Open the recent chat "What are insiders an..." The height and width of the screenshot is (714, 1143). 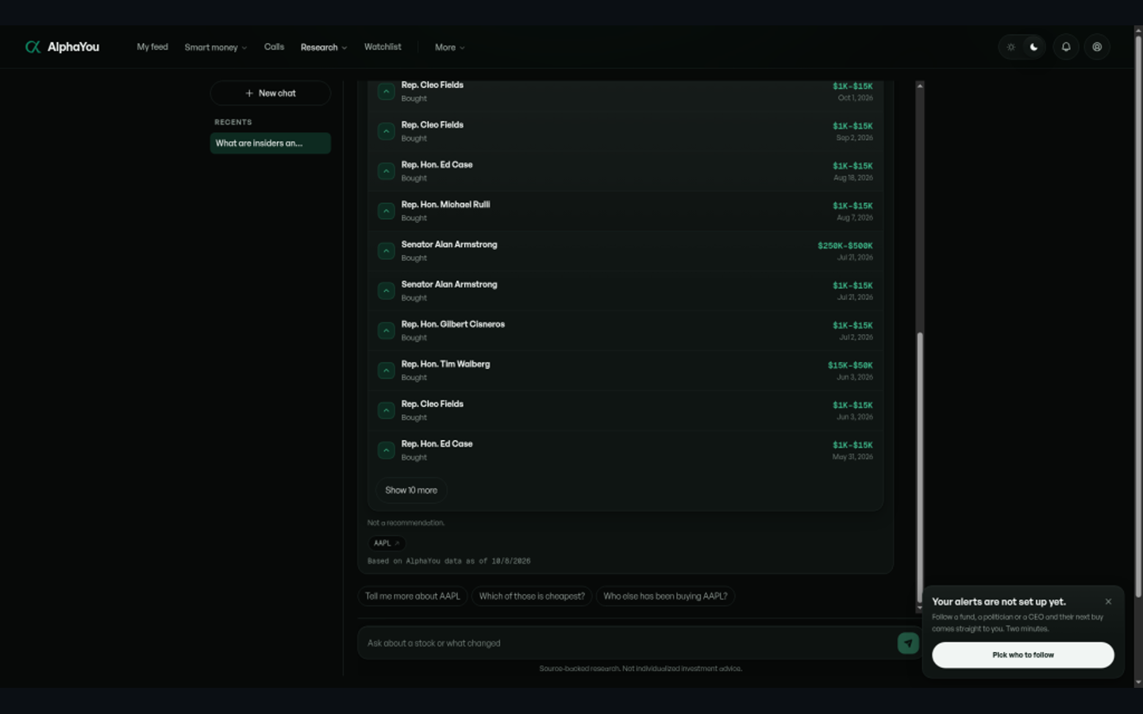270,144
